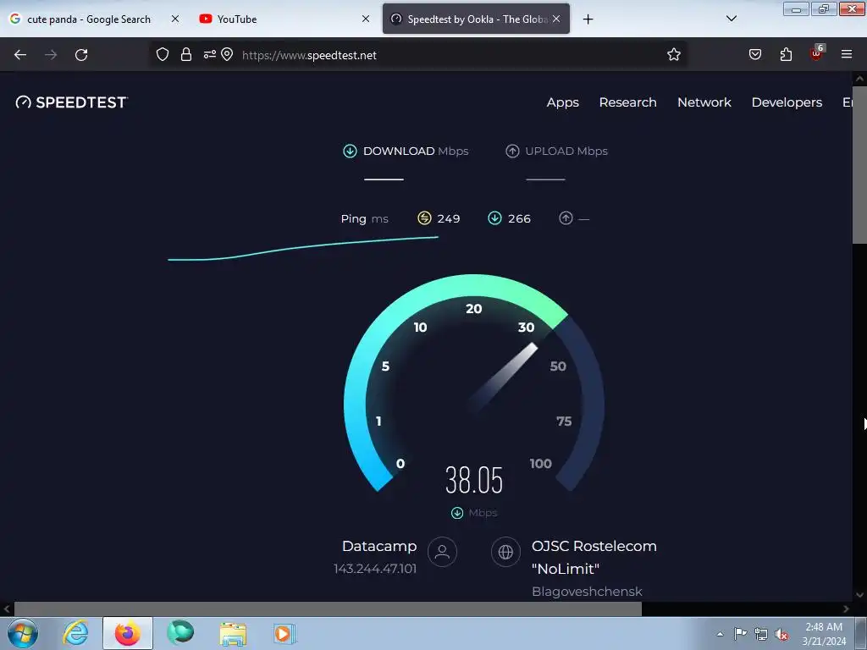Image resolution: width=867 pixels, height=650 pixels.
Task: Close the cute panda tab
Action: [174, 19]
